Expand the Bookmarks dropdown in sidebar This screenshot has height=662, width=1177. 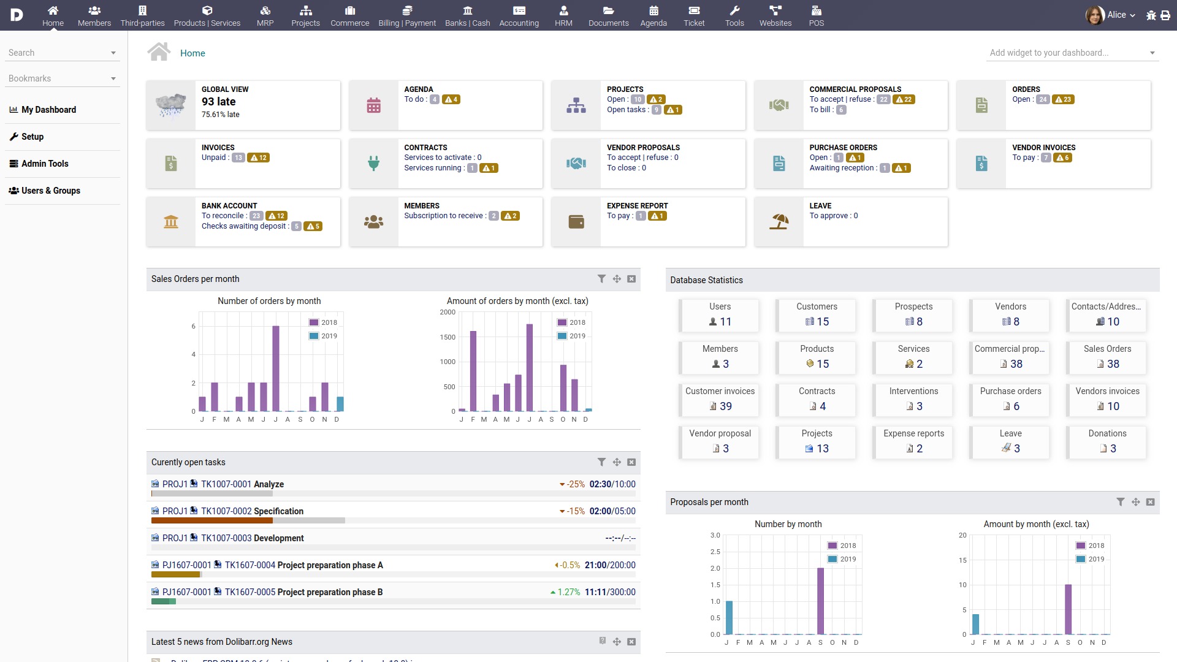[x=113, y=78]
